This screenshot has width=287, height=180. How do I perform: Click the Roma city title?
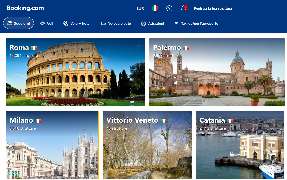19,47
